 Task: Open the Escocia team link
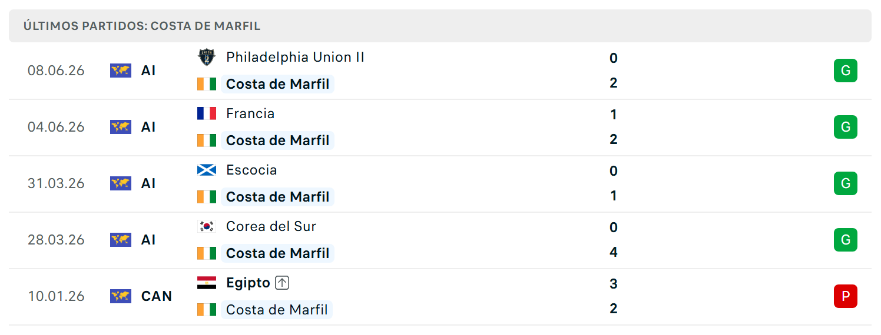click(251, 170)
